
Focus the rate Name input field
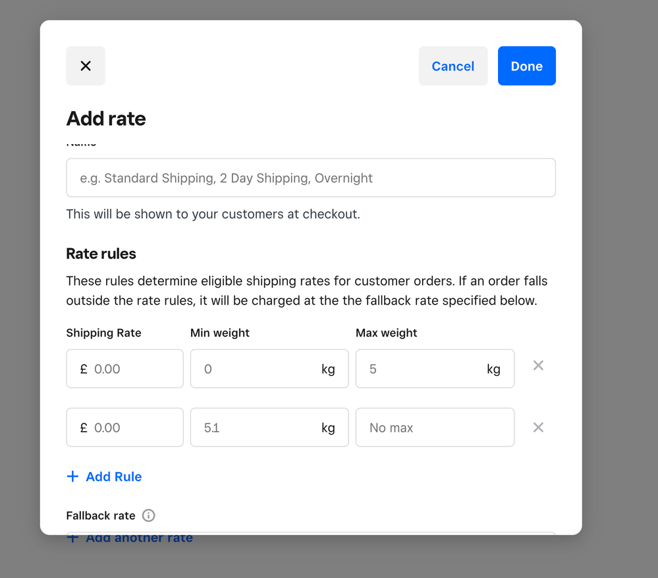coord(310,178)
